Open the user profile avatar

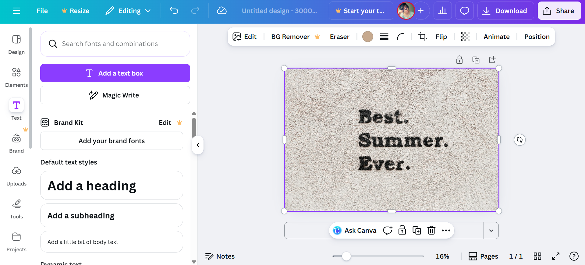point(406,11)
